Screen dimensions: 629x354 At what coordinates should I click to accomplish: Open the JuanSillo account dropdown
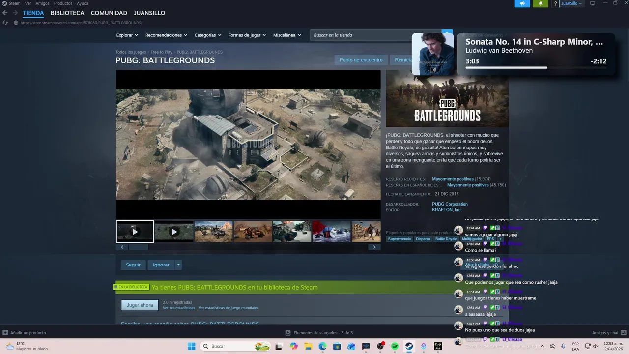tap(571, 3)
